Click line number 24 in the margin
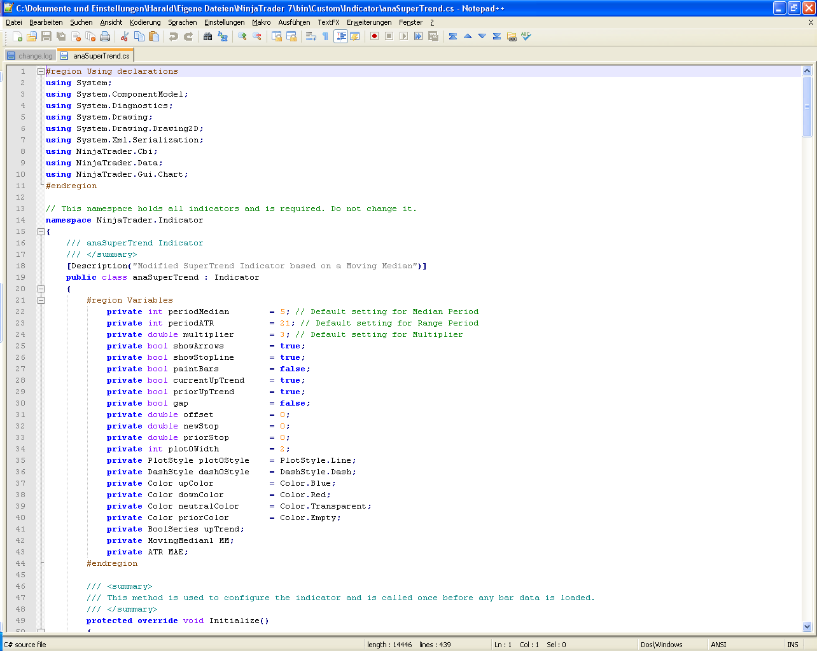Screen dimensions: 817x651 click(x=21, y=334)
